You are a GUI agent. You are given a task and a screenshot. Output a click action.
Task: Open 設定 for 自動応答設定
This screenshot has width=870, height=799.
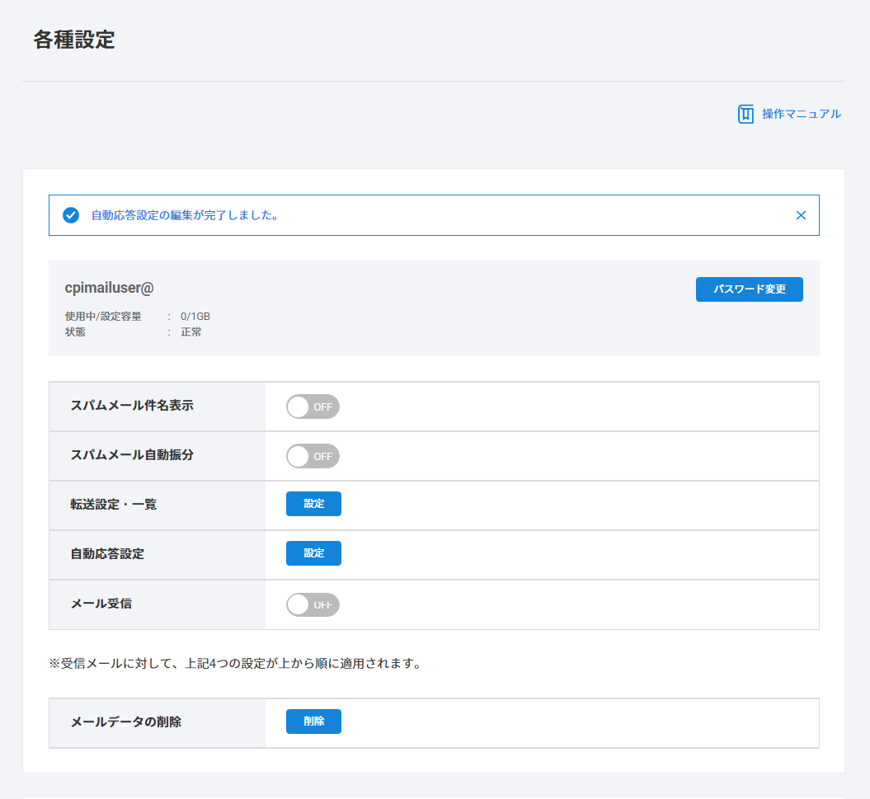click(313, 553)
